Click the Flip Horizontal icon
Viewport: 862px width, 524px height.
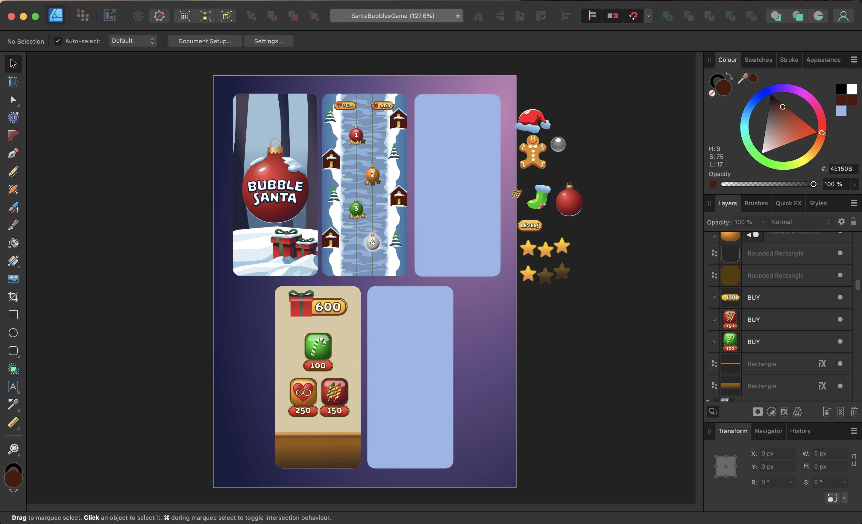point(478,16)
